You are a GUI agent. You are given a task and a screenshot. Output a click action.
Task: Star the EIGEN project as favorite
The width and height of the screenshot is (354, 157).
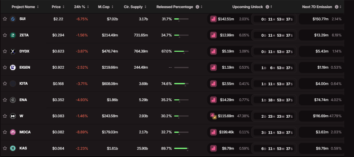coord(5,67)
